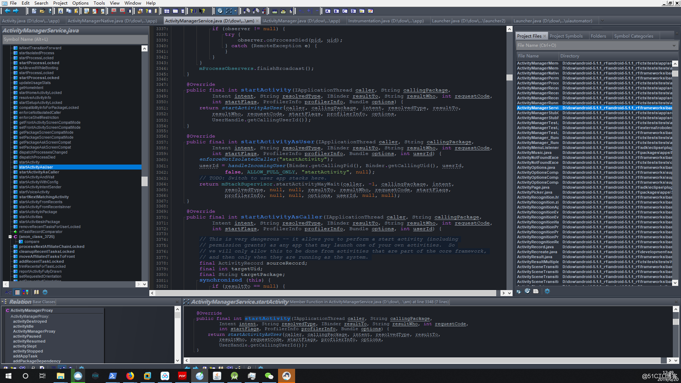Toggle the symbol list view mode button
681x383 pixels.
coord(17,292)
